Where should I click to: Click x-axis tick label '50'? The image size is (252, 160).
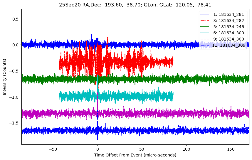[142, 149]
